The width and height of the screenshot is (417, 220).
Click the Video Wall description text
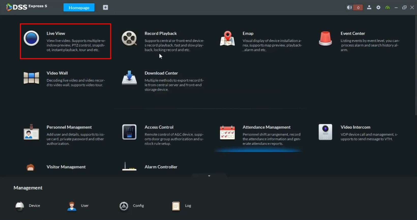(x=76, y=82)
